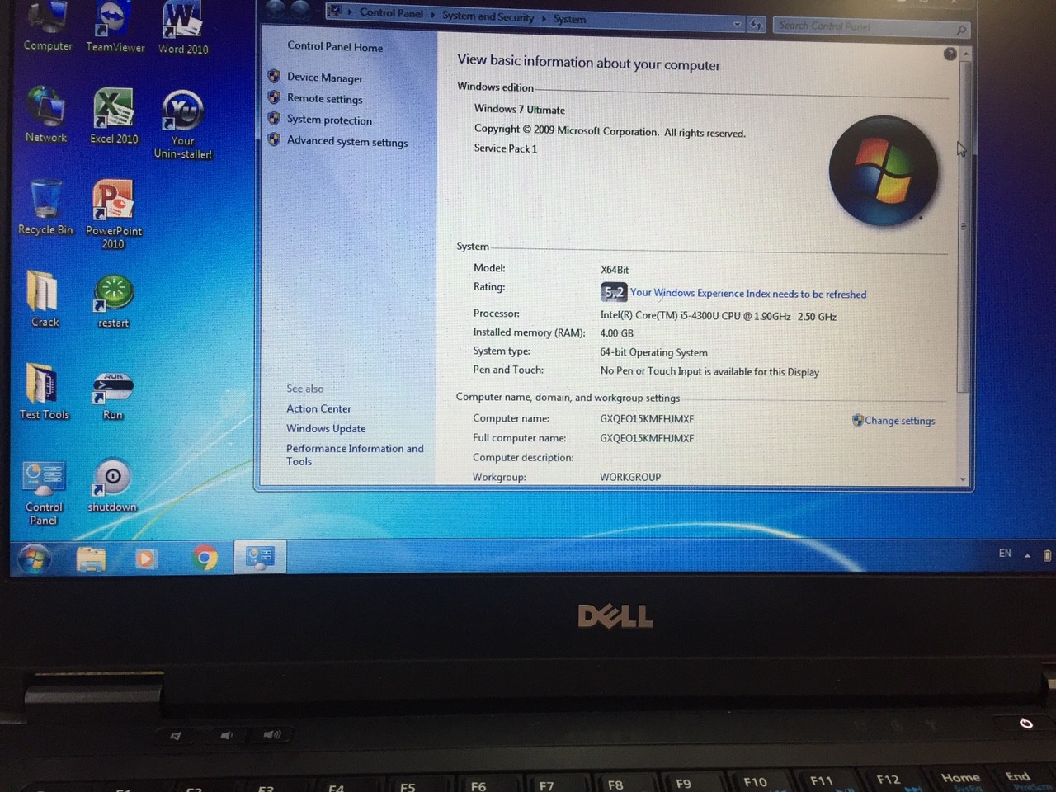Click the Windows 7 Ultimate text

[x=520, y=109]
